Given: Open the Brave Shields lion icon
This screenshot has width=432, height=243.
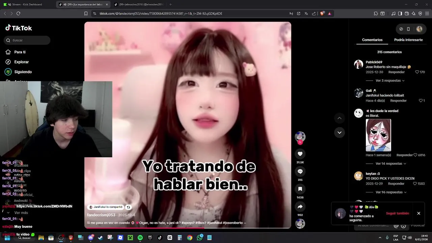Looking at the screenshot, I should click(322, 13).
